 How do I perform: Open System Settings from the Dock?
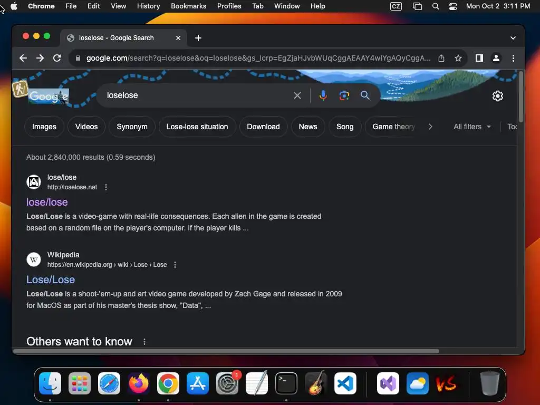coord(227,383)
